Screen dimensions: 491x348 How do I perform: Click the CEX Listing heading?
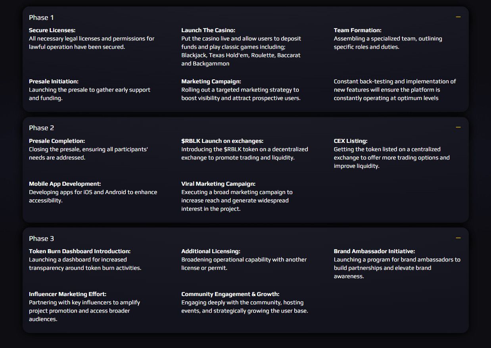(351, 141)
